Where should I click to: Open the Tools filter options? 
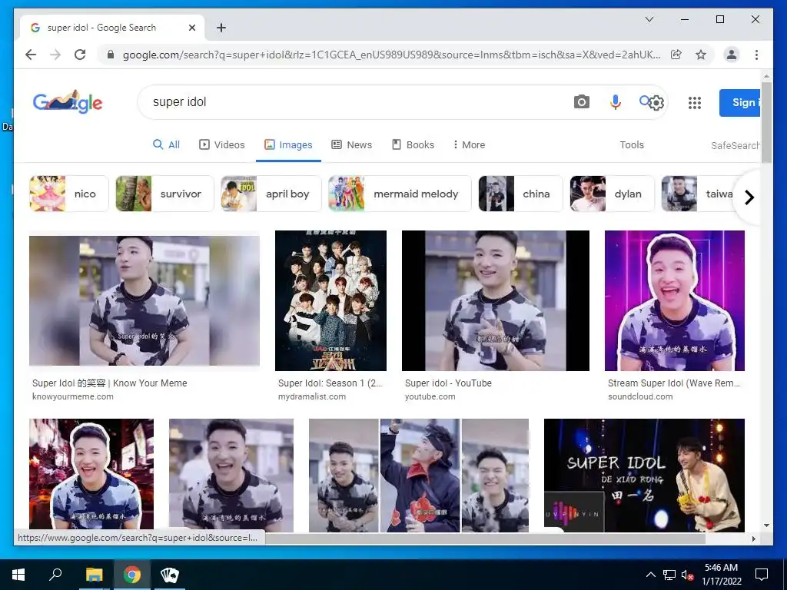632,144
